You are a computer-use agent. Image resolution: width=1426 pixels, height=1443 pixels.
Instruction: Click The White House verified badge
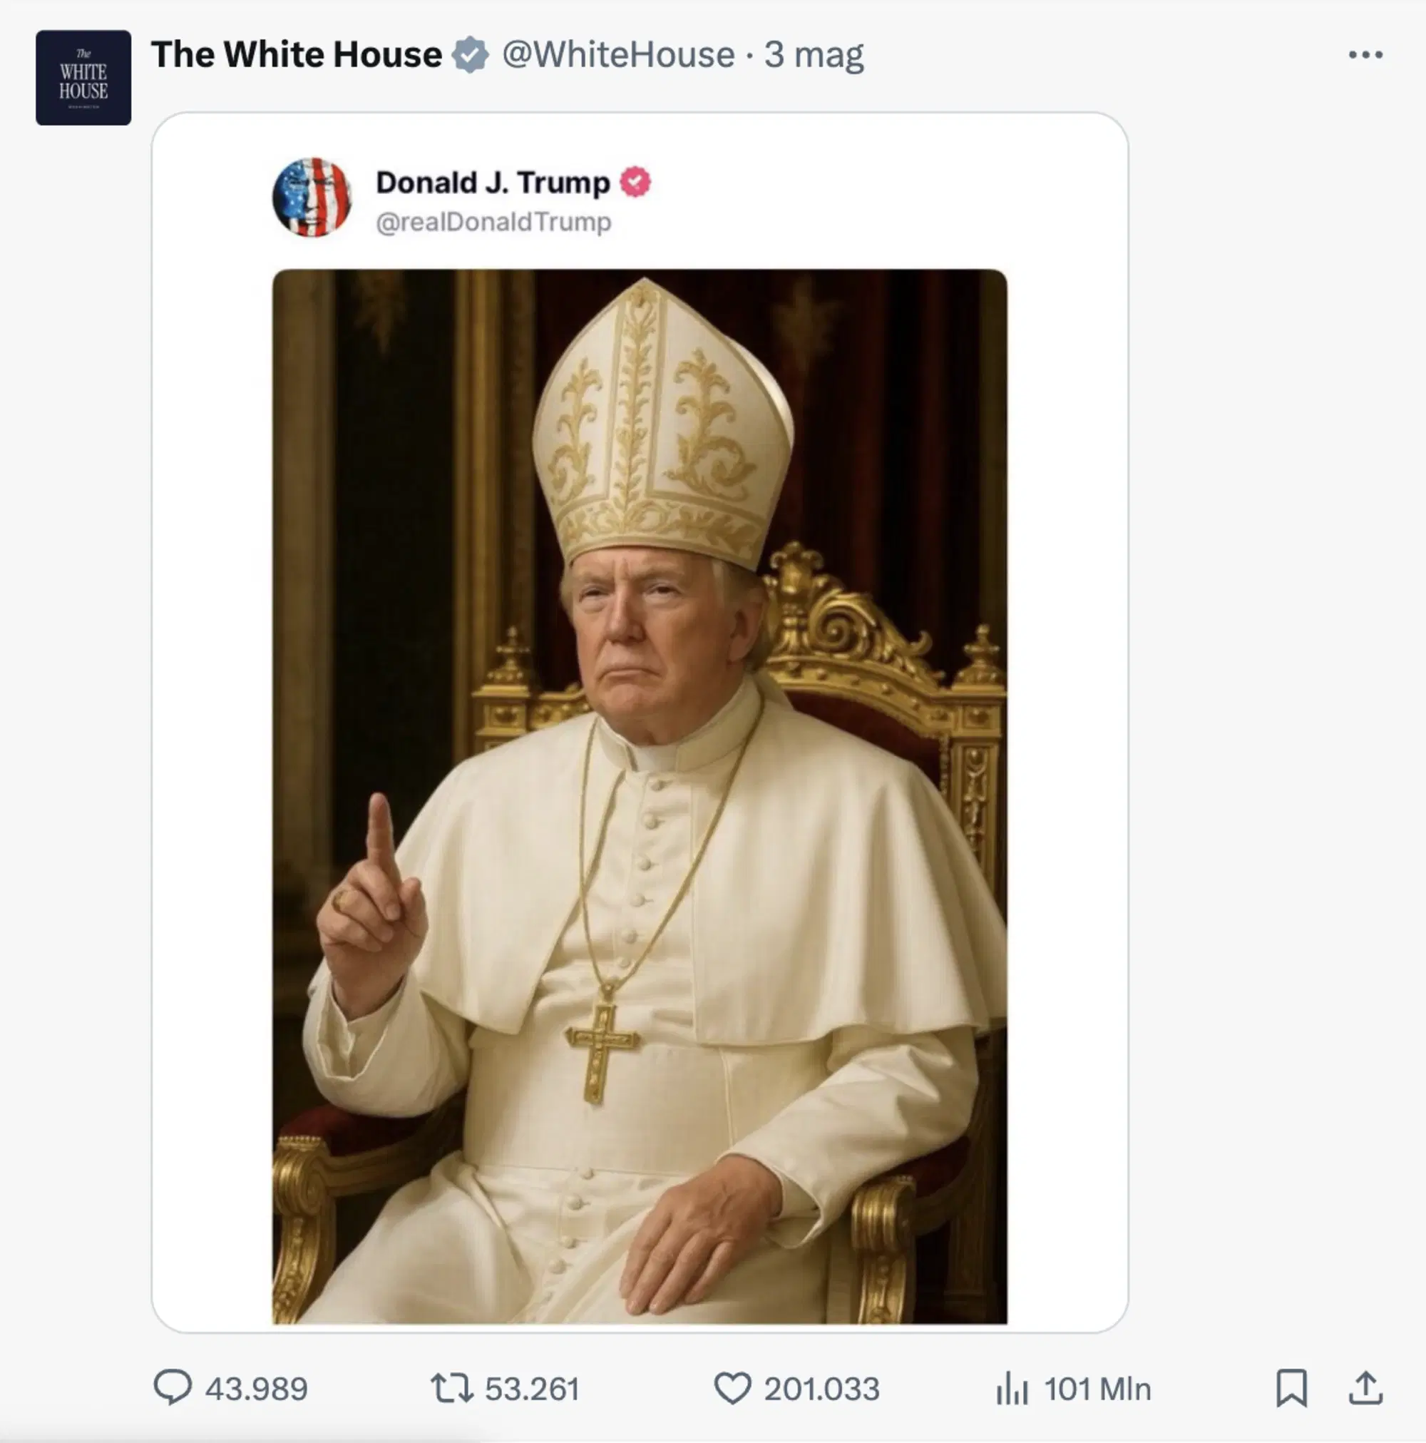(x=471, y=53)
